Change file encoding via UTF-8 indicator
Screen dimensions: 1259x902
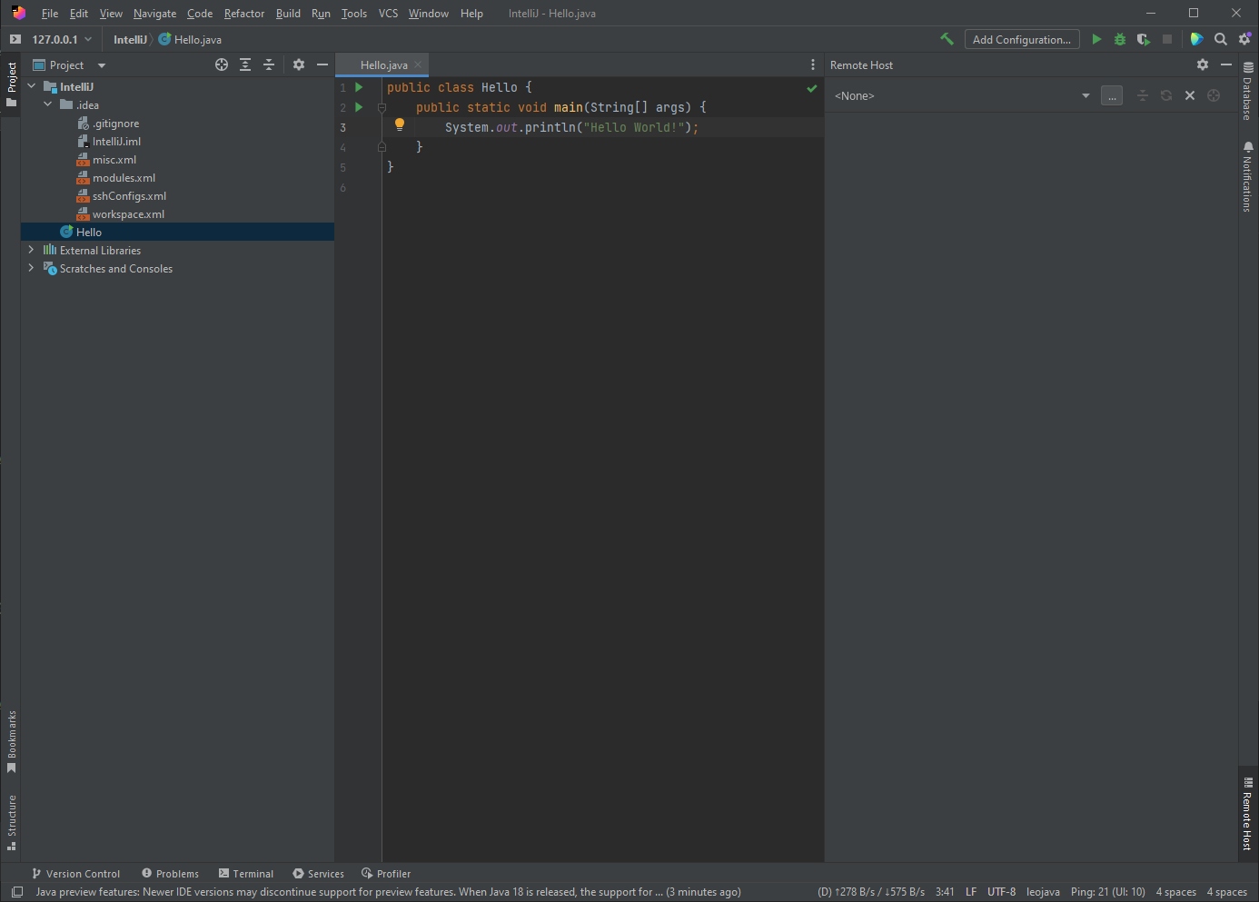tap(1002, 891)
